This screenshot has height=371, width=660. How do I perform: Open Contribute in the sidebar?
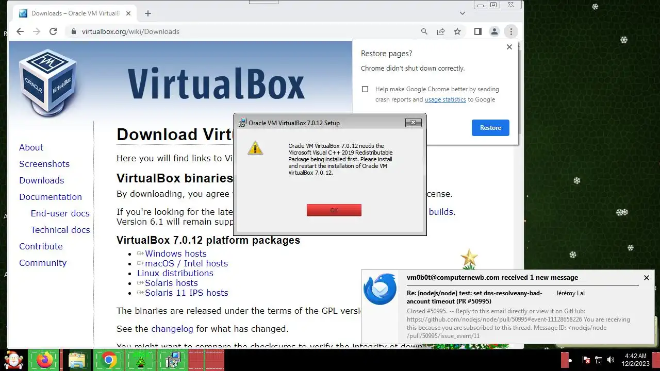pos(41,246)
